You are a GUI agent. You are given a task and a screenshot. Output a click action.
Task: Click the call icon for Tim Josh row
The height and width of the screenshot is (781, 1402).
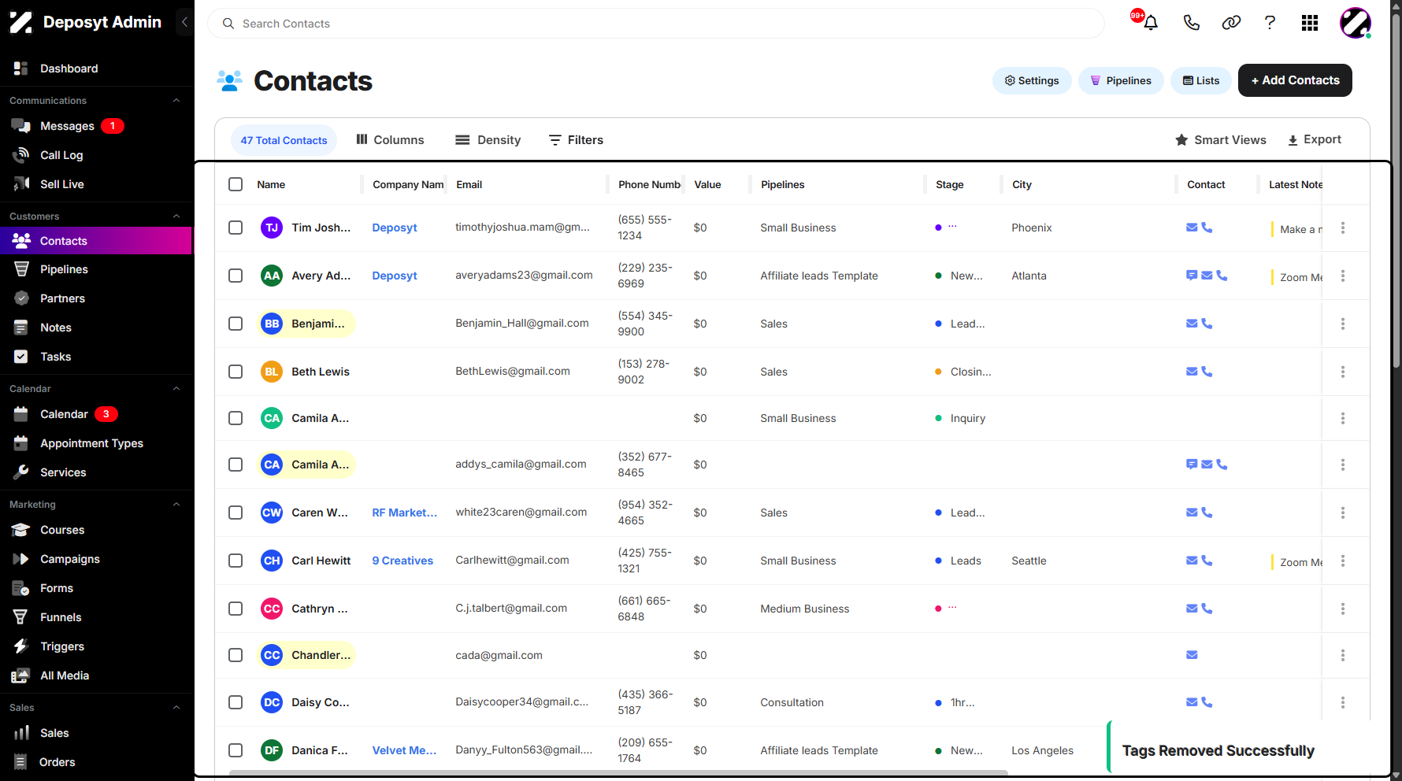tap(1207, 228)
